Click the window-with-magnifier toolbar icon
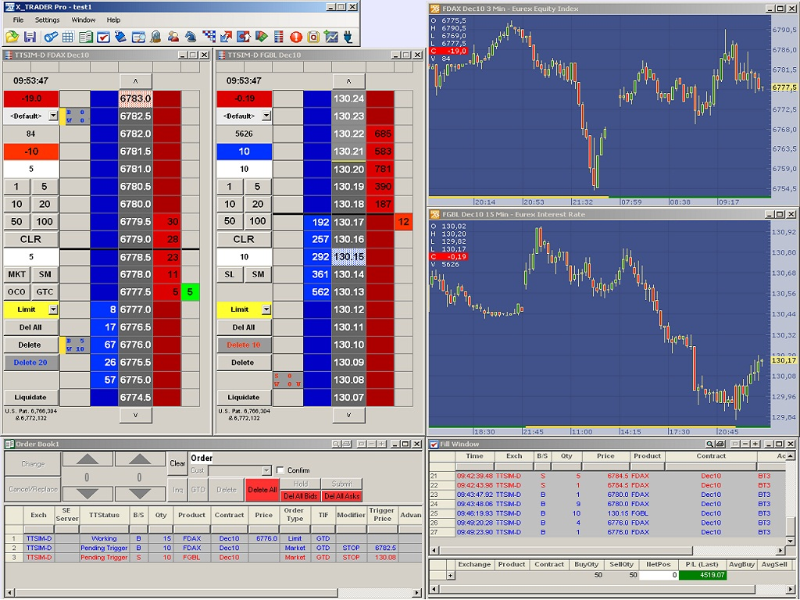The width and height of the screenshot is (800, 600). [x=138, y=37]
